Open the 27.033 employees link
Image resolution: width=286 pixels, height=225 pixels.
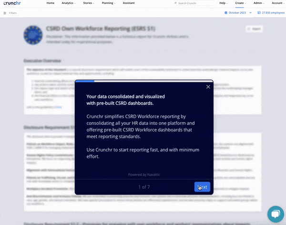pos(273,13)
